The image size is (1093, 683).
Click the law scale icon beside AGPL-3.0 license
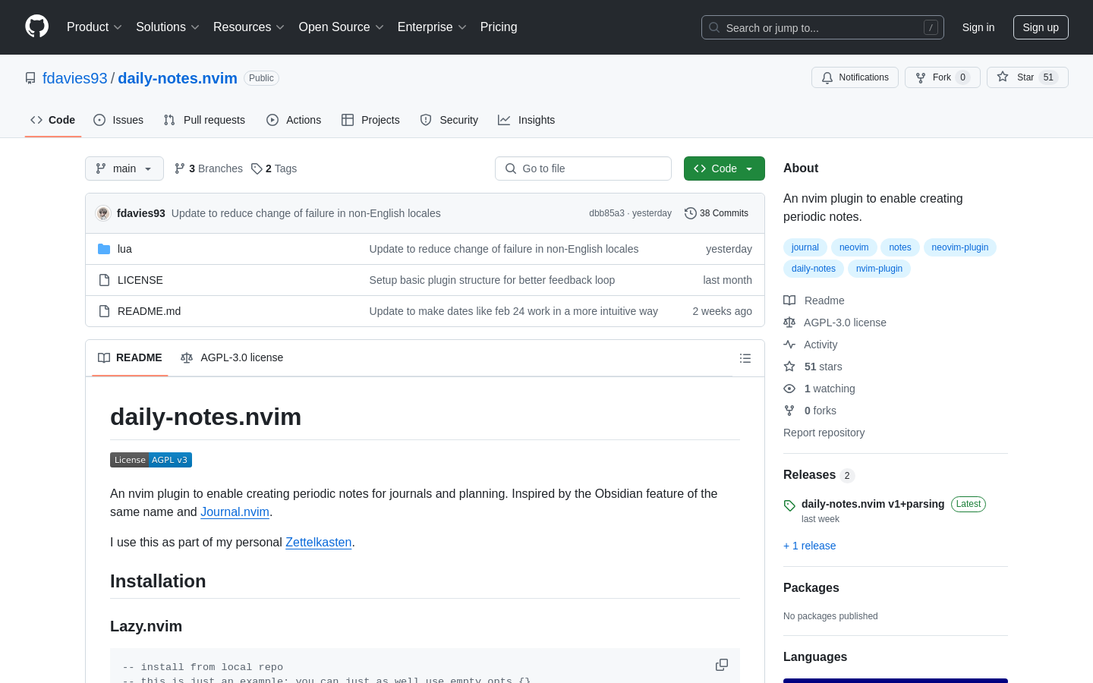[789, 323]
